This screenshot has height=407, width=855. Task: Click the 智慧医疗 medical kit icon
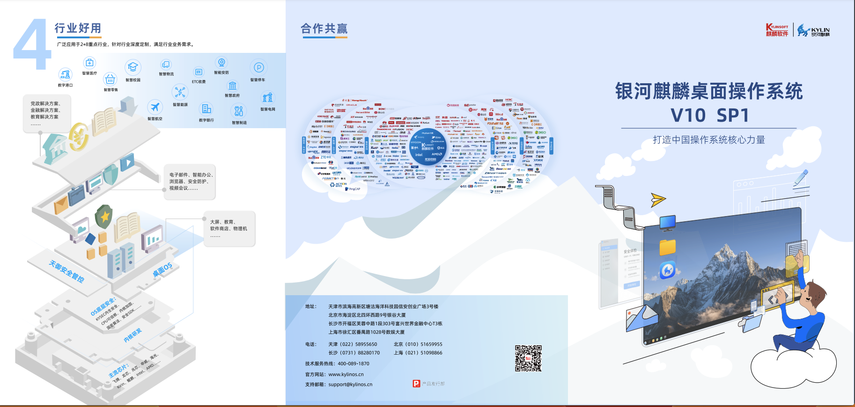pyautogui.click(x=89, y=63)
